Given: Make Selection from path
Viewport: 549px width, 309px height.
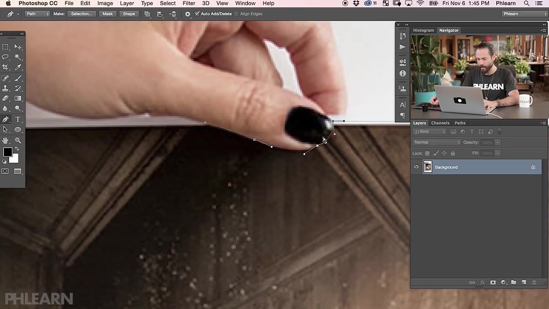Looking at the screenshot, I should (x=82, y=14).
